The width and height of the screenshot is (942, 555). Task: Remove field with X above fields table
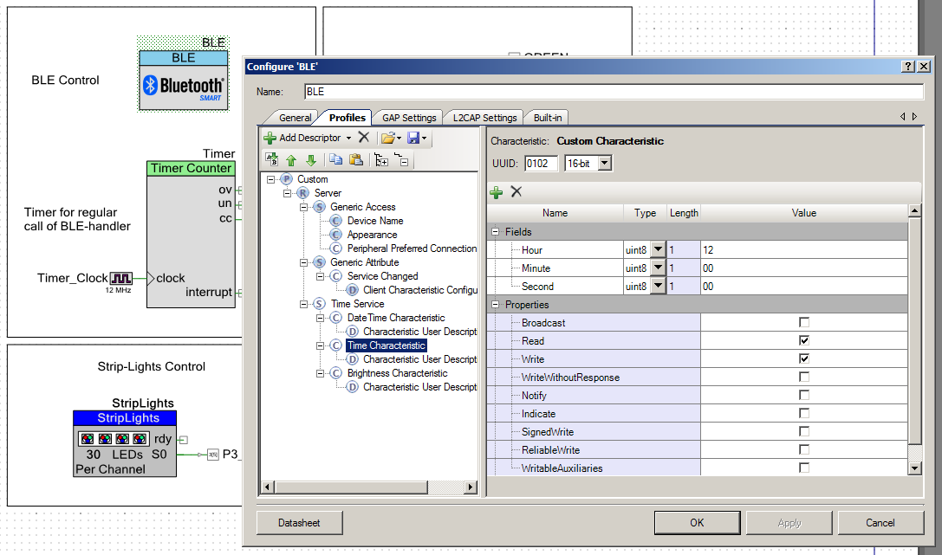point(516,192)
